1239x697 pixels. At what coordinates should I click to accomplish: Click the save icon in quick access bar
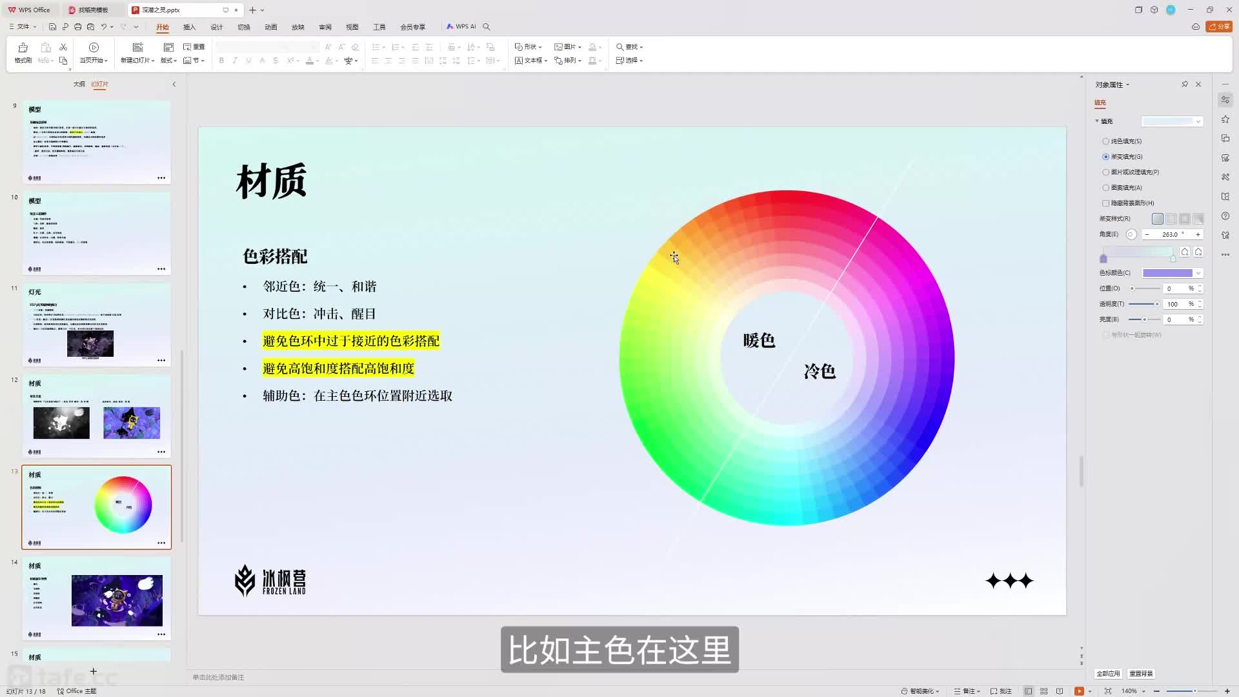[x=52, y=27]
